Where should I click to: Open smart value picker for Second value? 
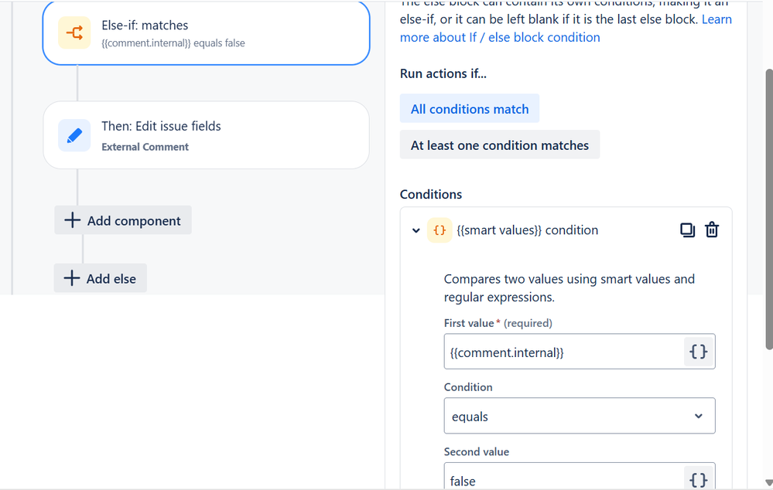(x=699, y=480)
